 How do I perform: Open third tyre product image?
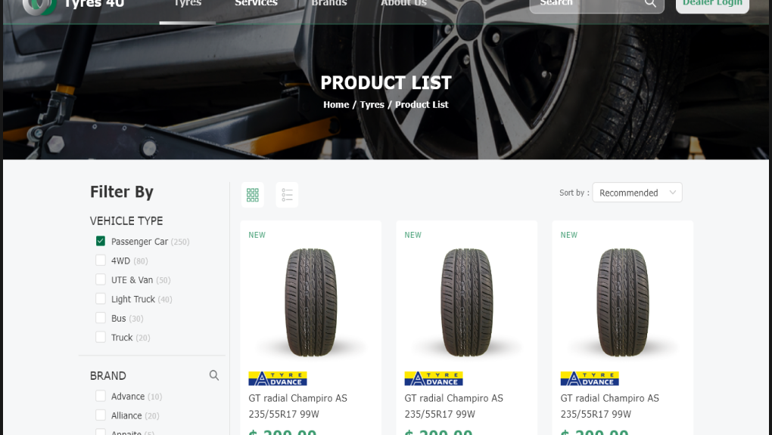coord(623,302)
